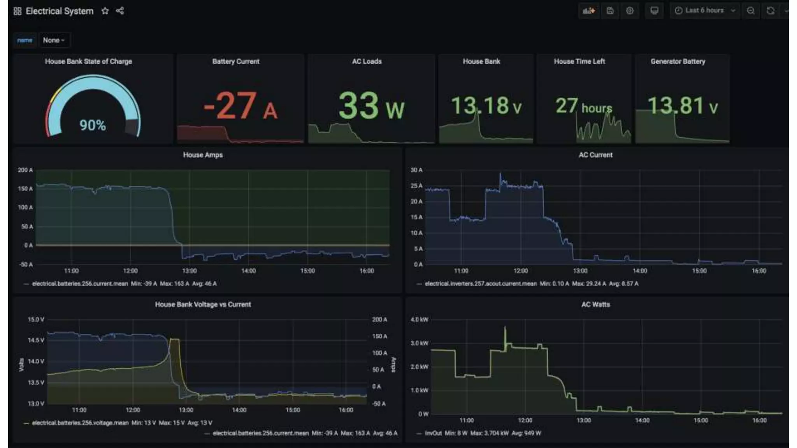Open the House Amps panel title menu
The height and width of the screenshot is (448, 797).
coord(203,155)
